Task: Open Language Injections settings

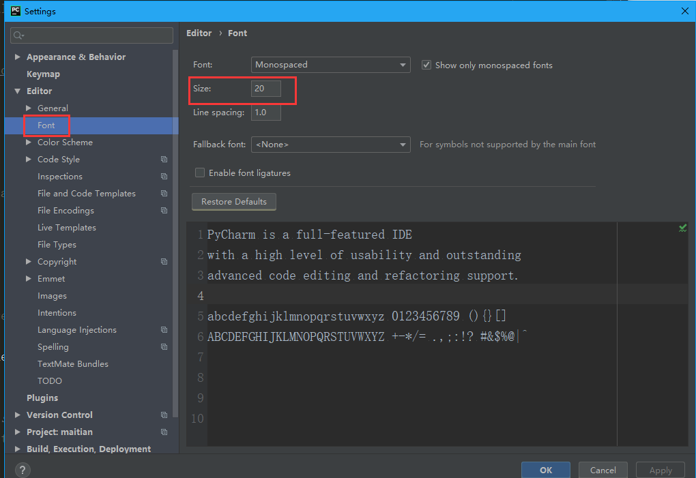Action: (x=77, y=330)
